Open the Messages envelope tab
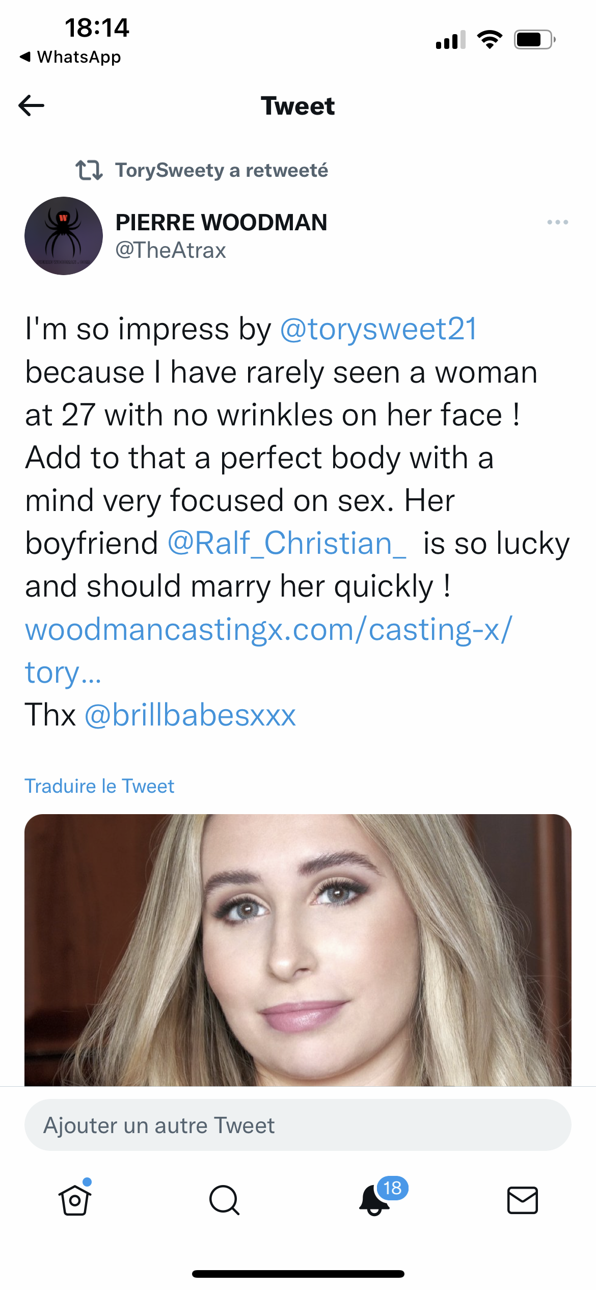 (x=522, y=1200)
